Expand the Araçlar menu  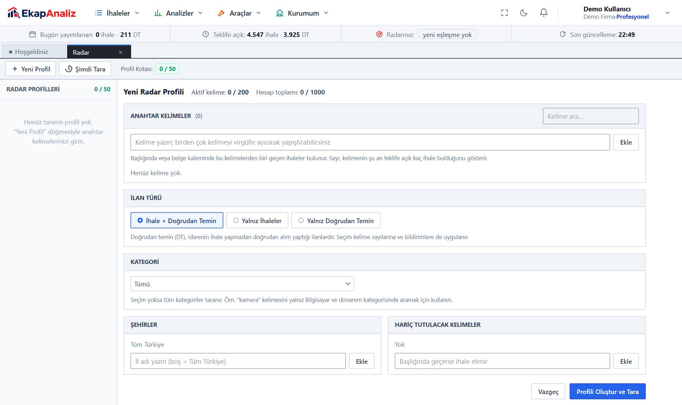pos(239,13)
